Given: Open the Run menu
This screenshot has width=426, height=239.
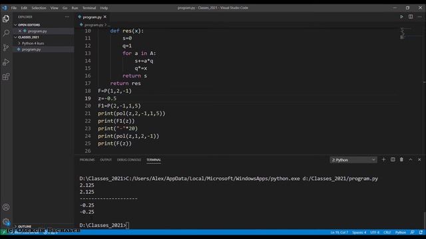Looking at the screenshot, I should (75, 8).
